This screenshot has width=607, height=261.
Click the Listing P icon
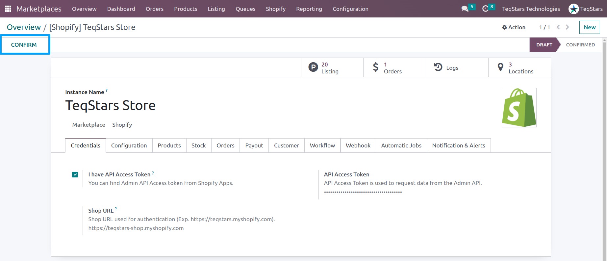click(313, 67)
